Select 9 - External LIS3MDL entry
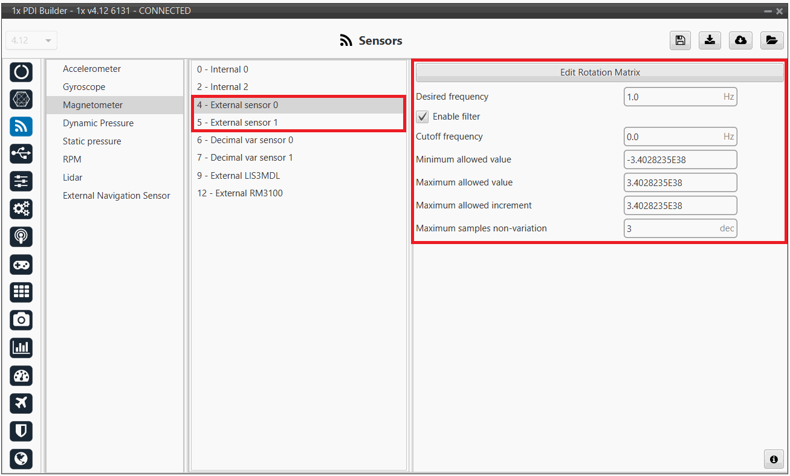Image resolution: width=790 pixels, height=476 pixels. pyautogui.click(x=239, y=176)
